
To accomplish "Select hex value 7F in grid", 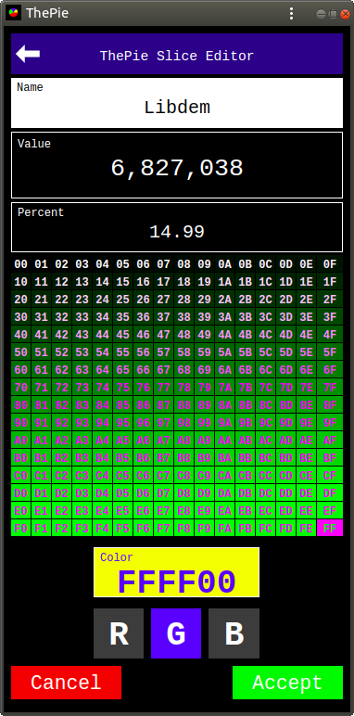I will coord(330,388).
